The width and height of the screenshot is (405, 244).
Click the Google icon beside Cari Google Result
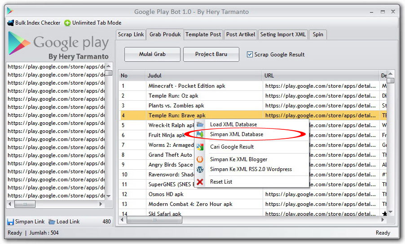click(200, 147)
